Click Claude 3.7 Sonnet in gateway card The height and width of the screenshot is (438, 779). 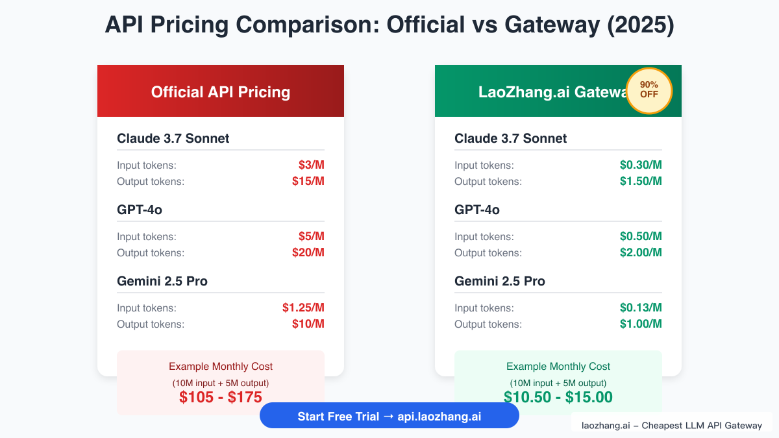[x=511, y=138]
